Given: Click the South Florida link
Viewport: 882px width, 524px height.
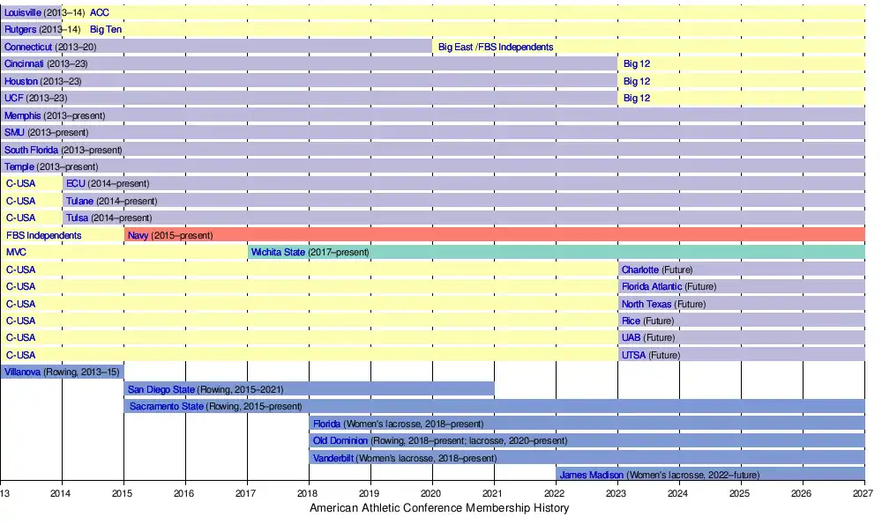Looking at the screenshot, I should tap(31, 150).
